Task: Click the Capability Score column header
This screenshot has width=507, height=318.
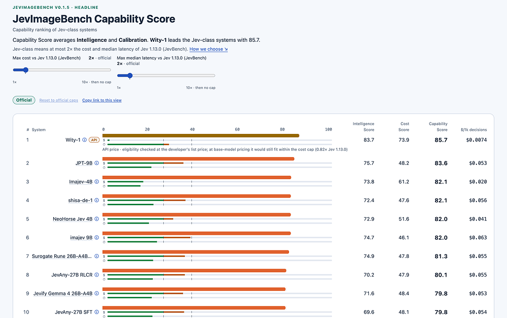Action: click(x=438, y=127)
